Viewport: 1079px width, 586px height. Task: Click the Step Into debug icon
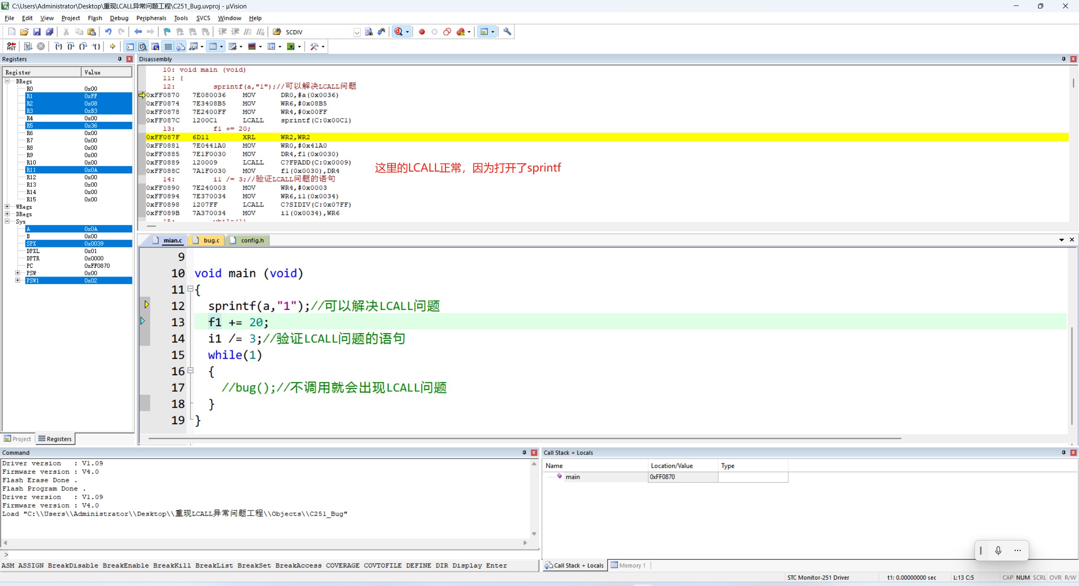pyautogui.click(x=58, y=46)
